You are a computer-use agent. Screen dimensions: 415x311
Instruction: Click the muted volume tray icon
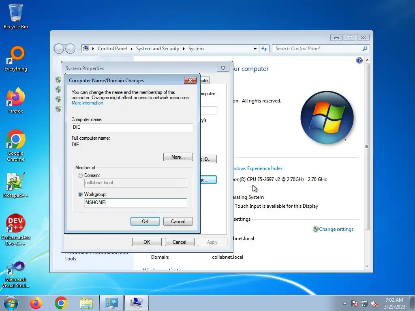coord(374,303)
